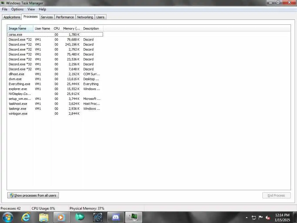This screenshot has height=223, width=297.
Task: Open the Win ISO taskbar application icon
Action: pos(98,217)
